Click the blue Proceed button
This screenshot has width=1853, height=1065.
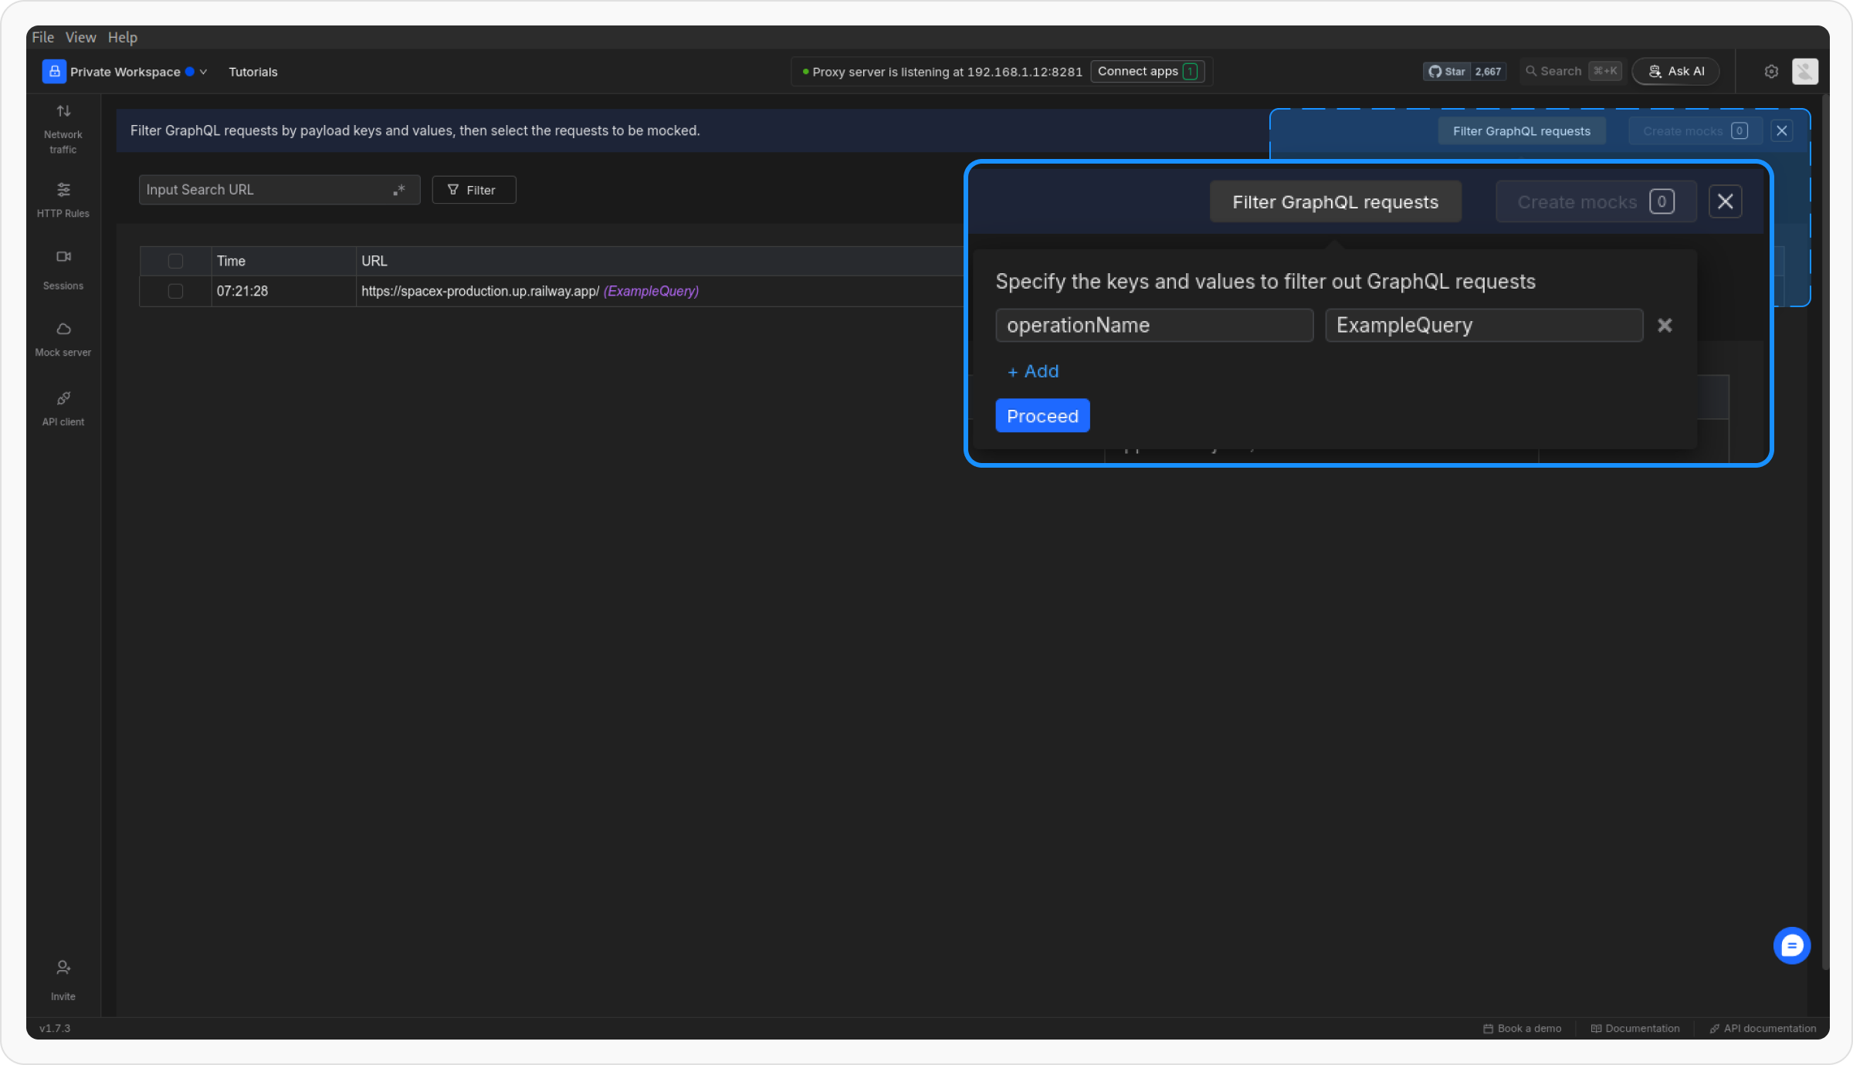(x=1042, y=416)
